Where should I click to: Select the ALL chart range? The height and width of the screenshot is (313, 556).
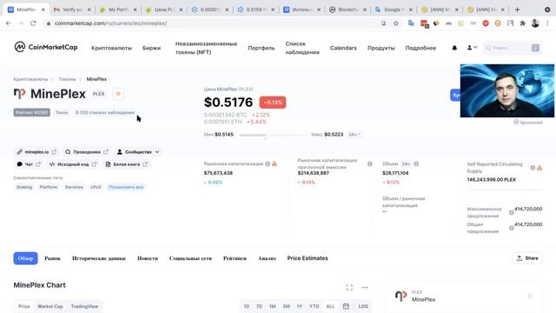[x=330, y=306]
